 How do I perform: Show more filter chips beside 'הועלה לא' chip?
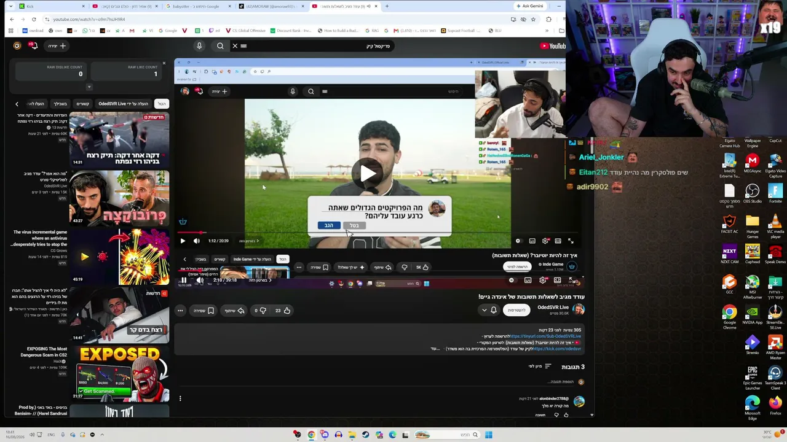click(x=17, y=104)
